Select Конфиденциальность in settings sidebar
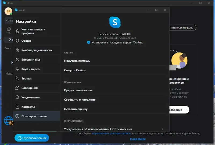 tap(37, 50)
